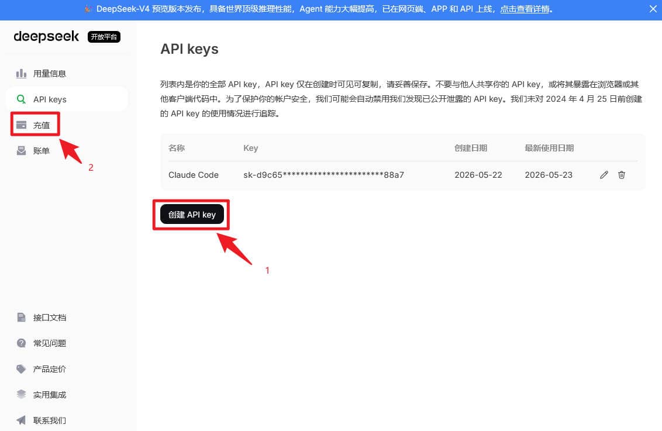Click the integrations stack icon

tap(21, 394)
